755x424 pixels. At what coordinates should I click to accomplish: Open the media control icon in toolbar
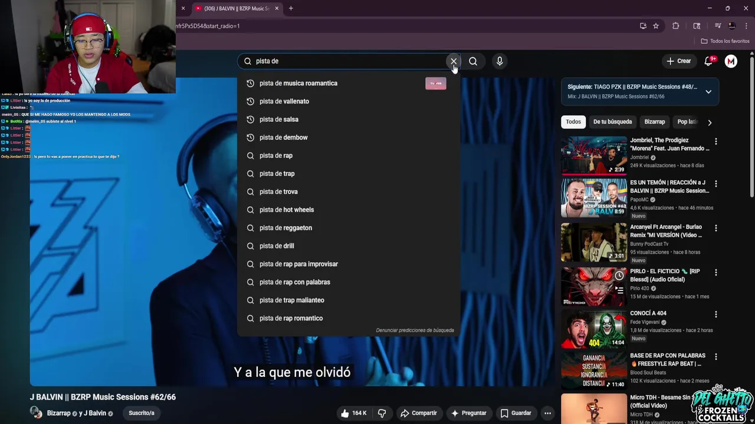pos(718,26)
